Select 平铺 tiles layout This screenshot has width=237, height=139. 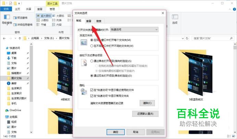click(41, 25)
